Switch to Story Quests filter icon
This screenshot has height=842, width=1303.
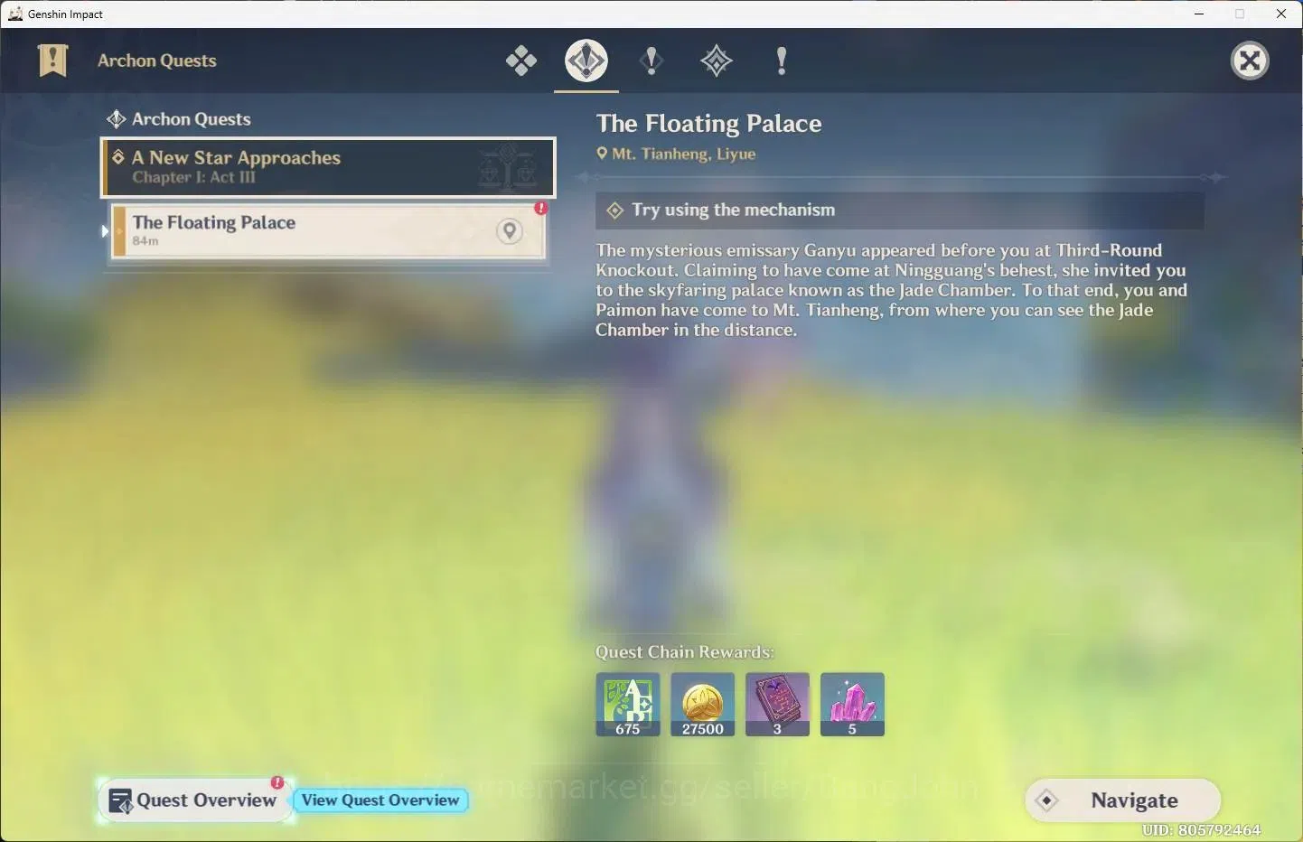coord(651,61)
